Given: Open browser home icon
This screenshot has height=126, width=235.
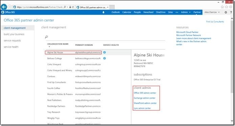Looking at the screenshot, I should (x=222, y=7).
